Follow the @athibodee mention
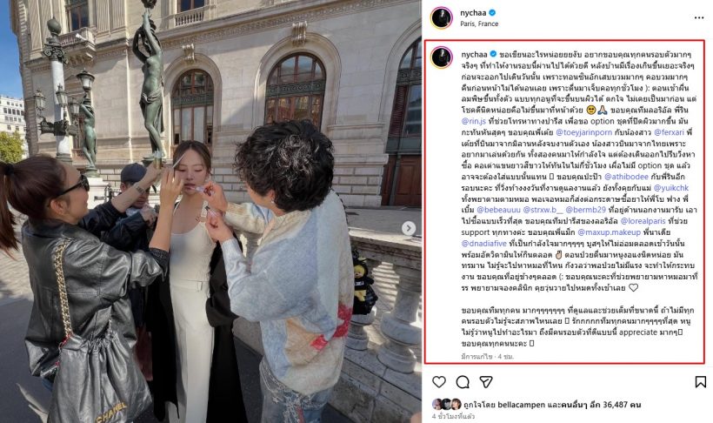This screenshot has height=423, width=713. [626, 177]
